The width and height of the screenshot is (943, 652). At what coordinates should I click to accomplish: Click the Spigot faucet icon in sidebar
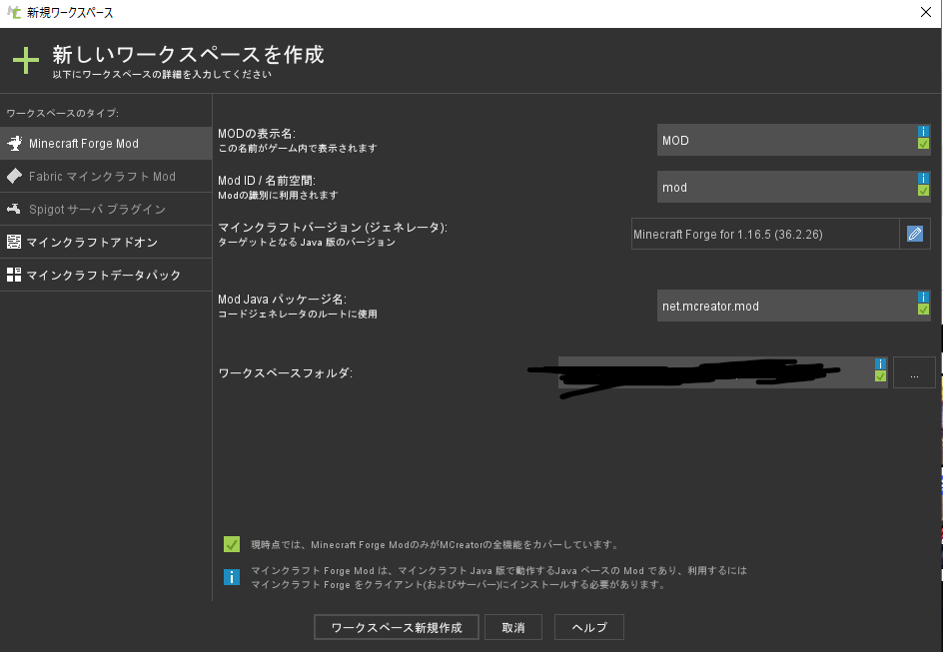[x=13, y=209]
